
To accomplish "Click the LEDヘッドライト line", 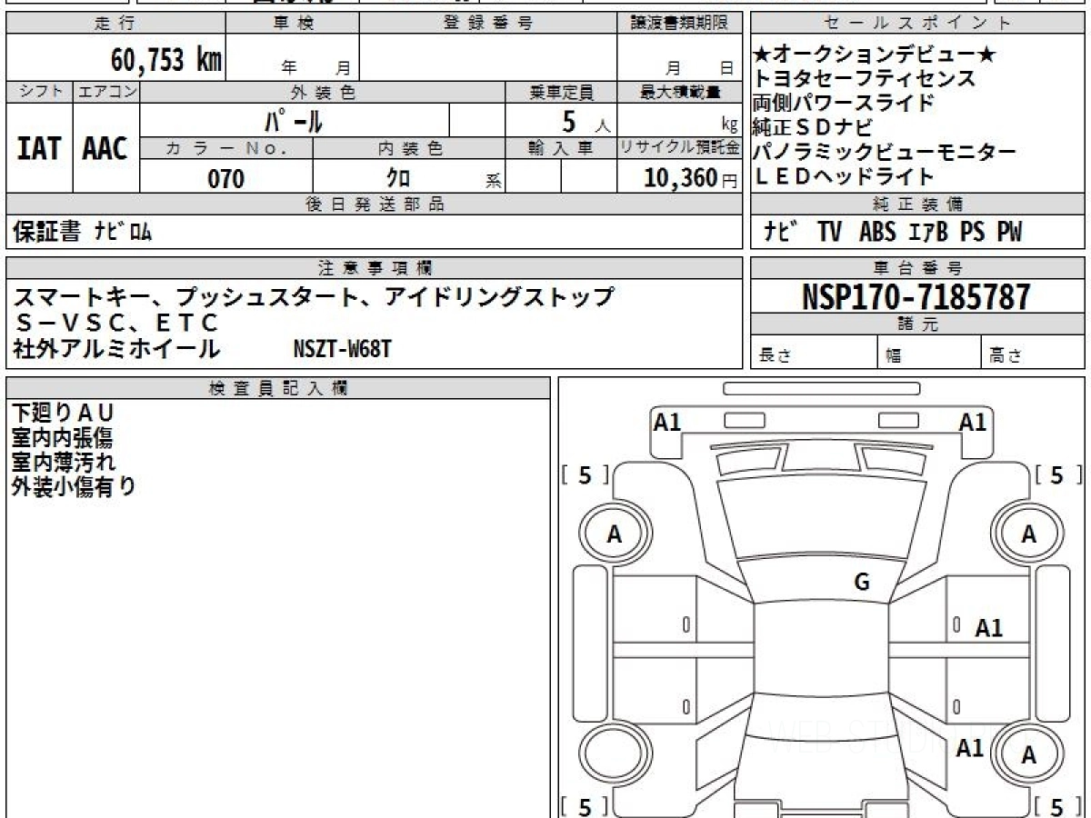I will point(843,176).
